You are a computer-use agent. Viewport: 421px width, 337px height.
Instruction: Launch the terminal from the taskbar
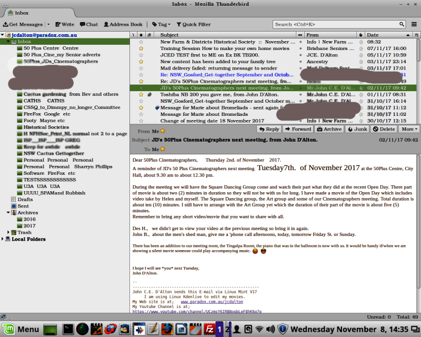point(68,329)
